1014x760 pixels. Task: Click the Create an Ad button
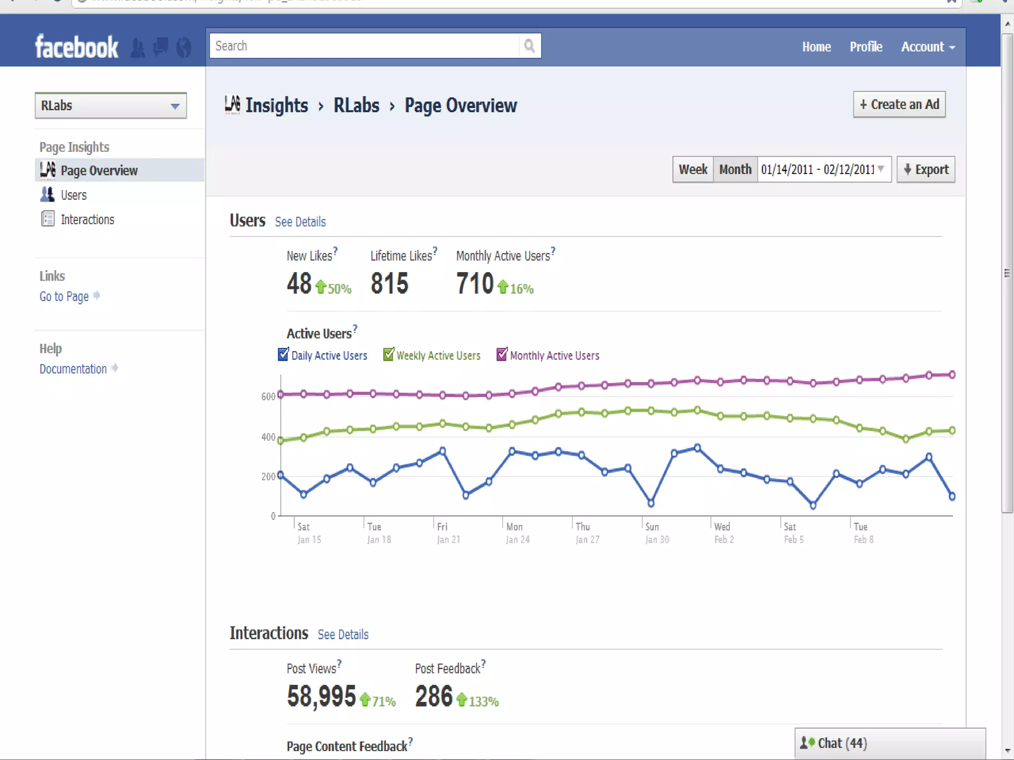click(899, 104)
